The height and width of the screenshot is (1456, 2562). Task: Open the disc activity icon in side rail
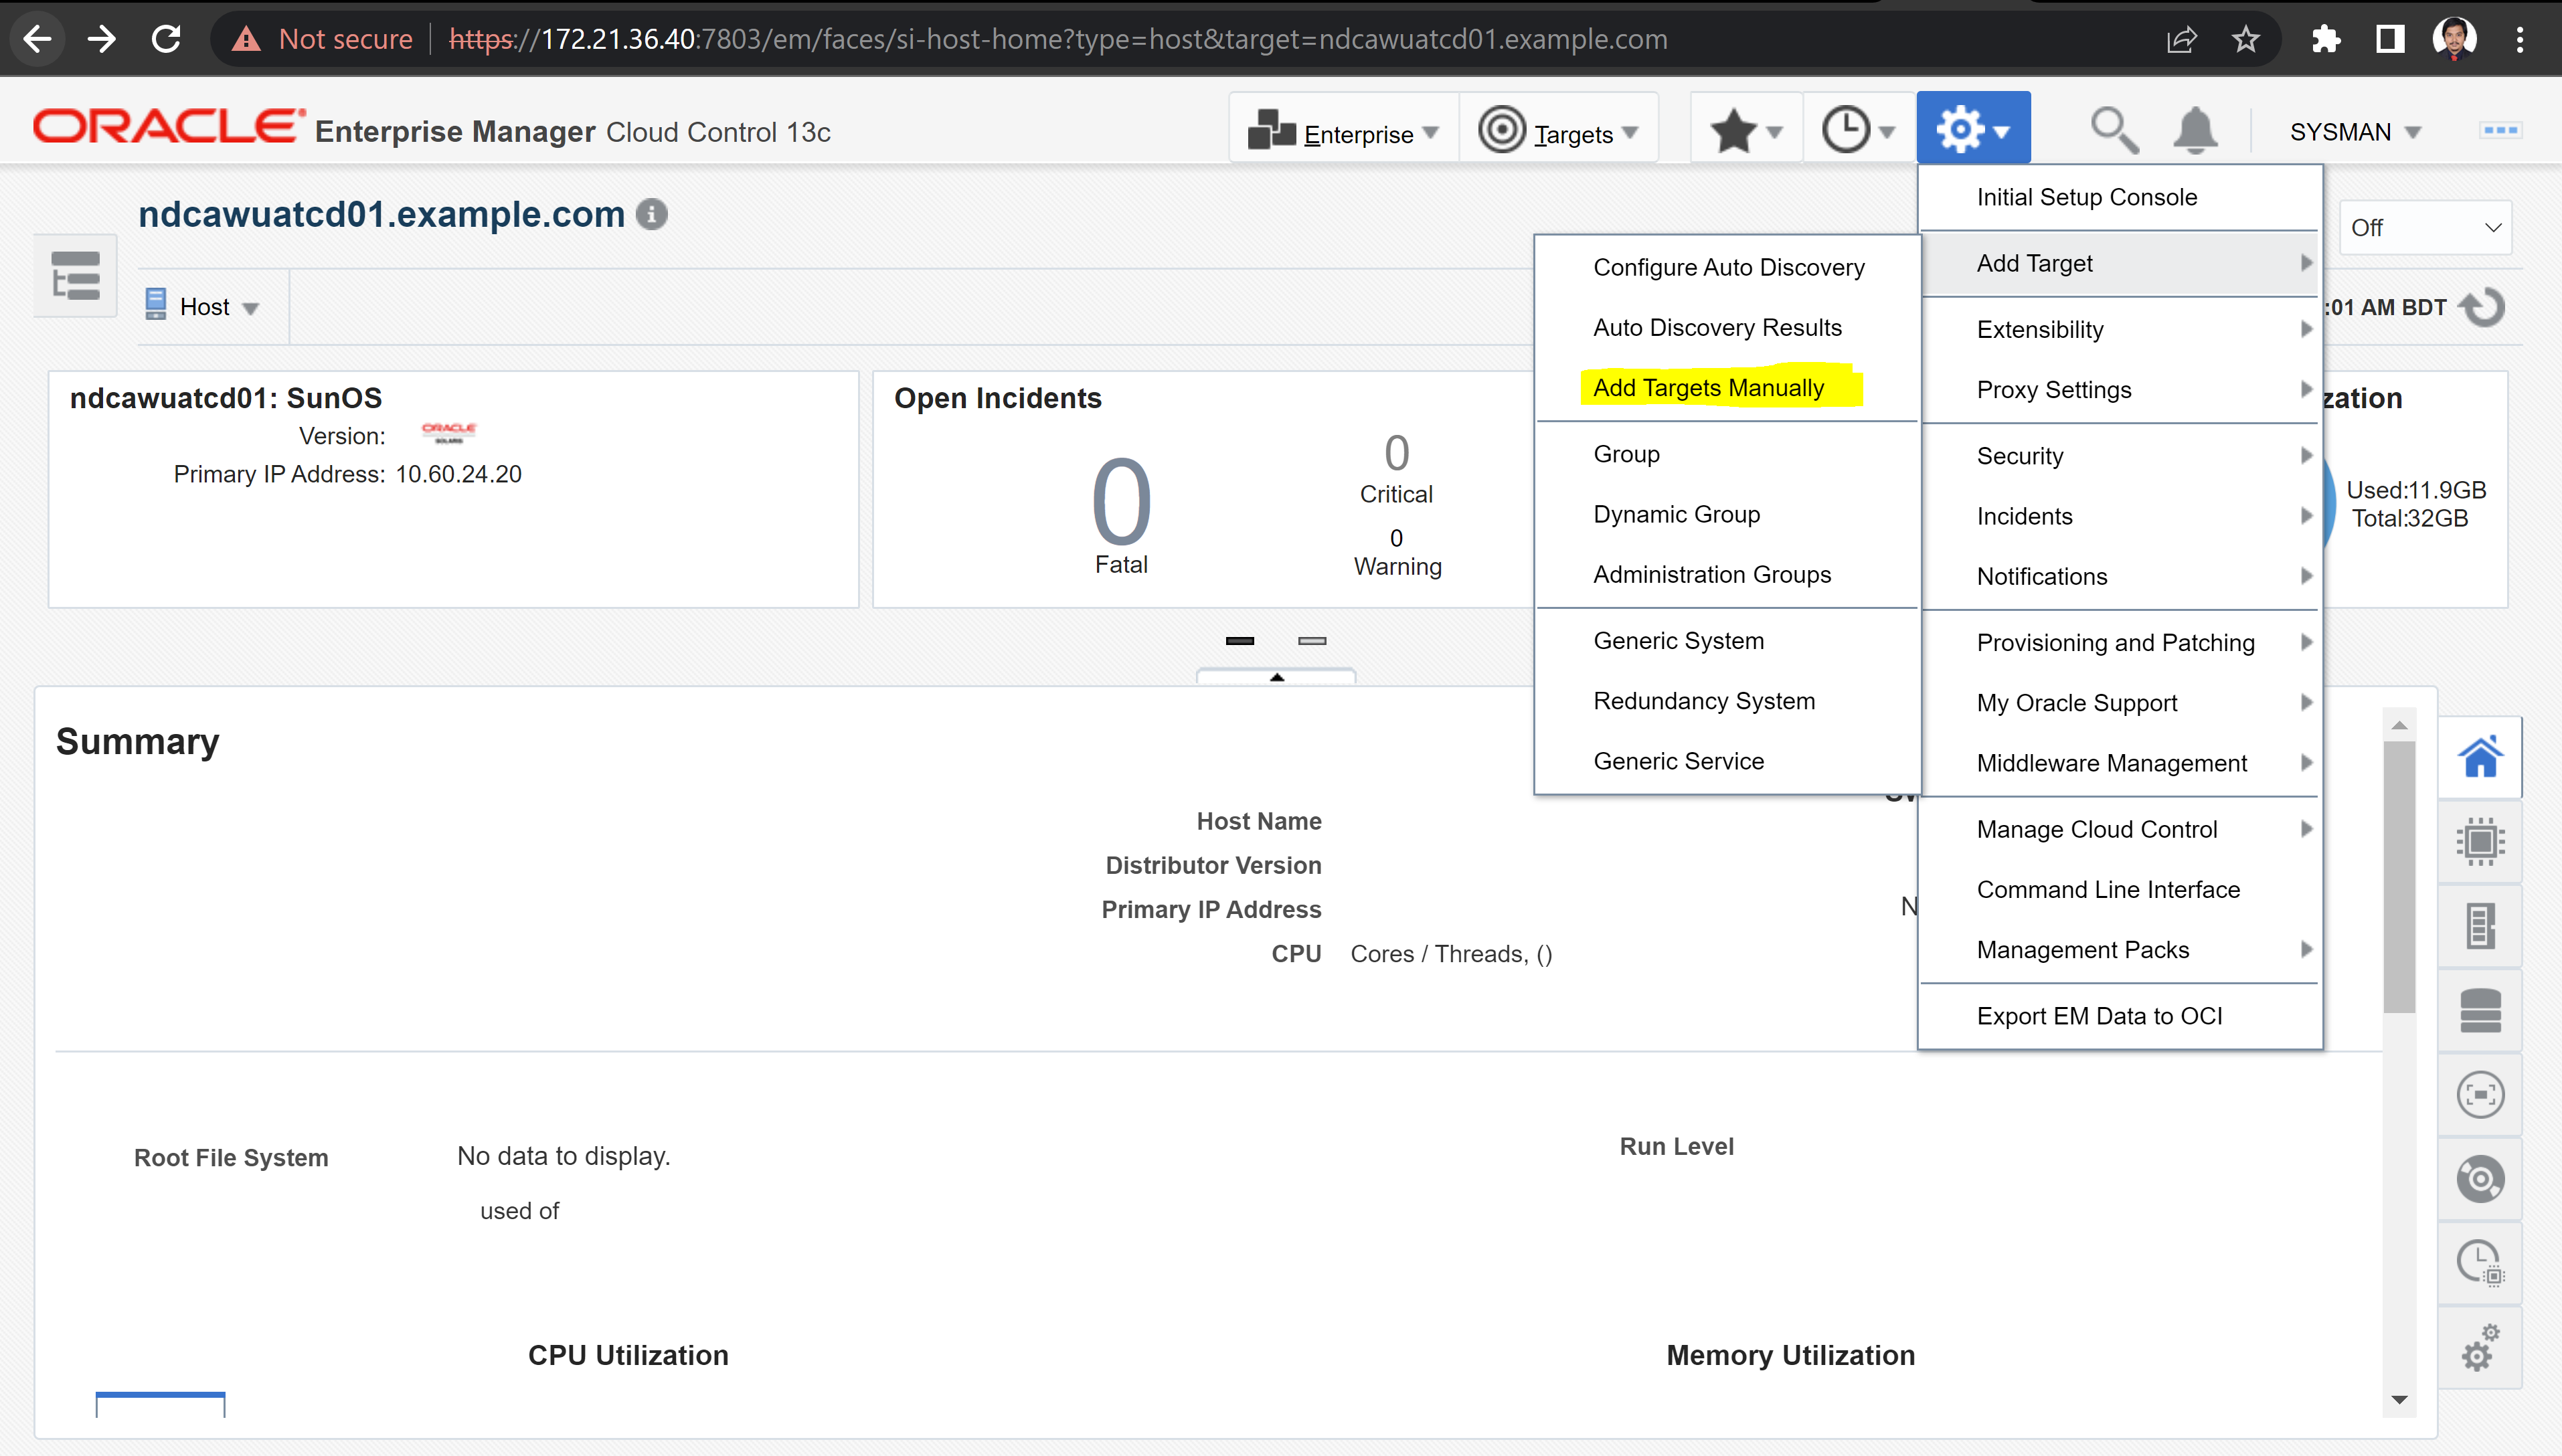point(2480,1179)
